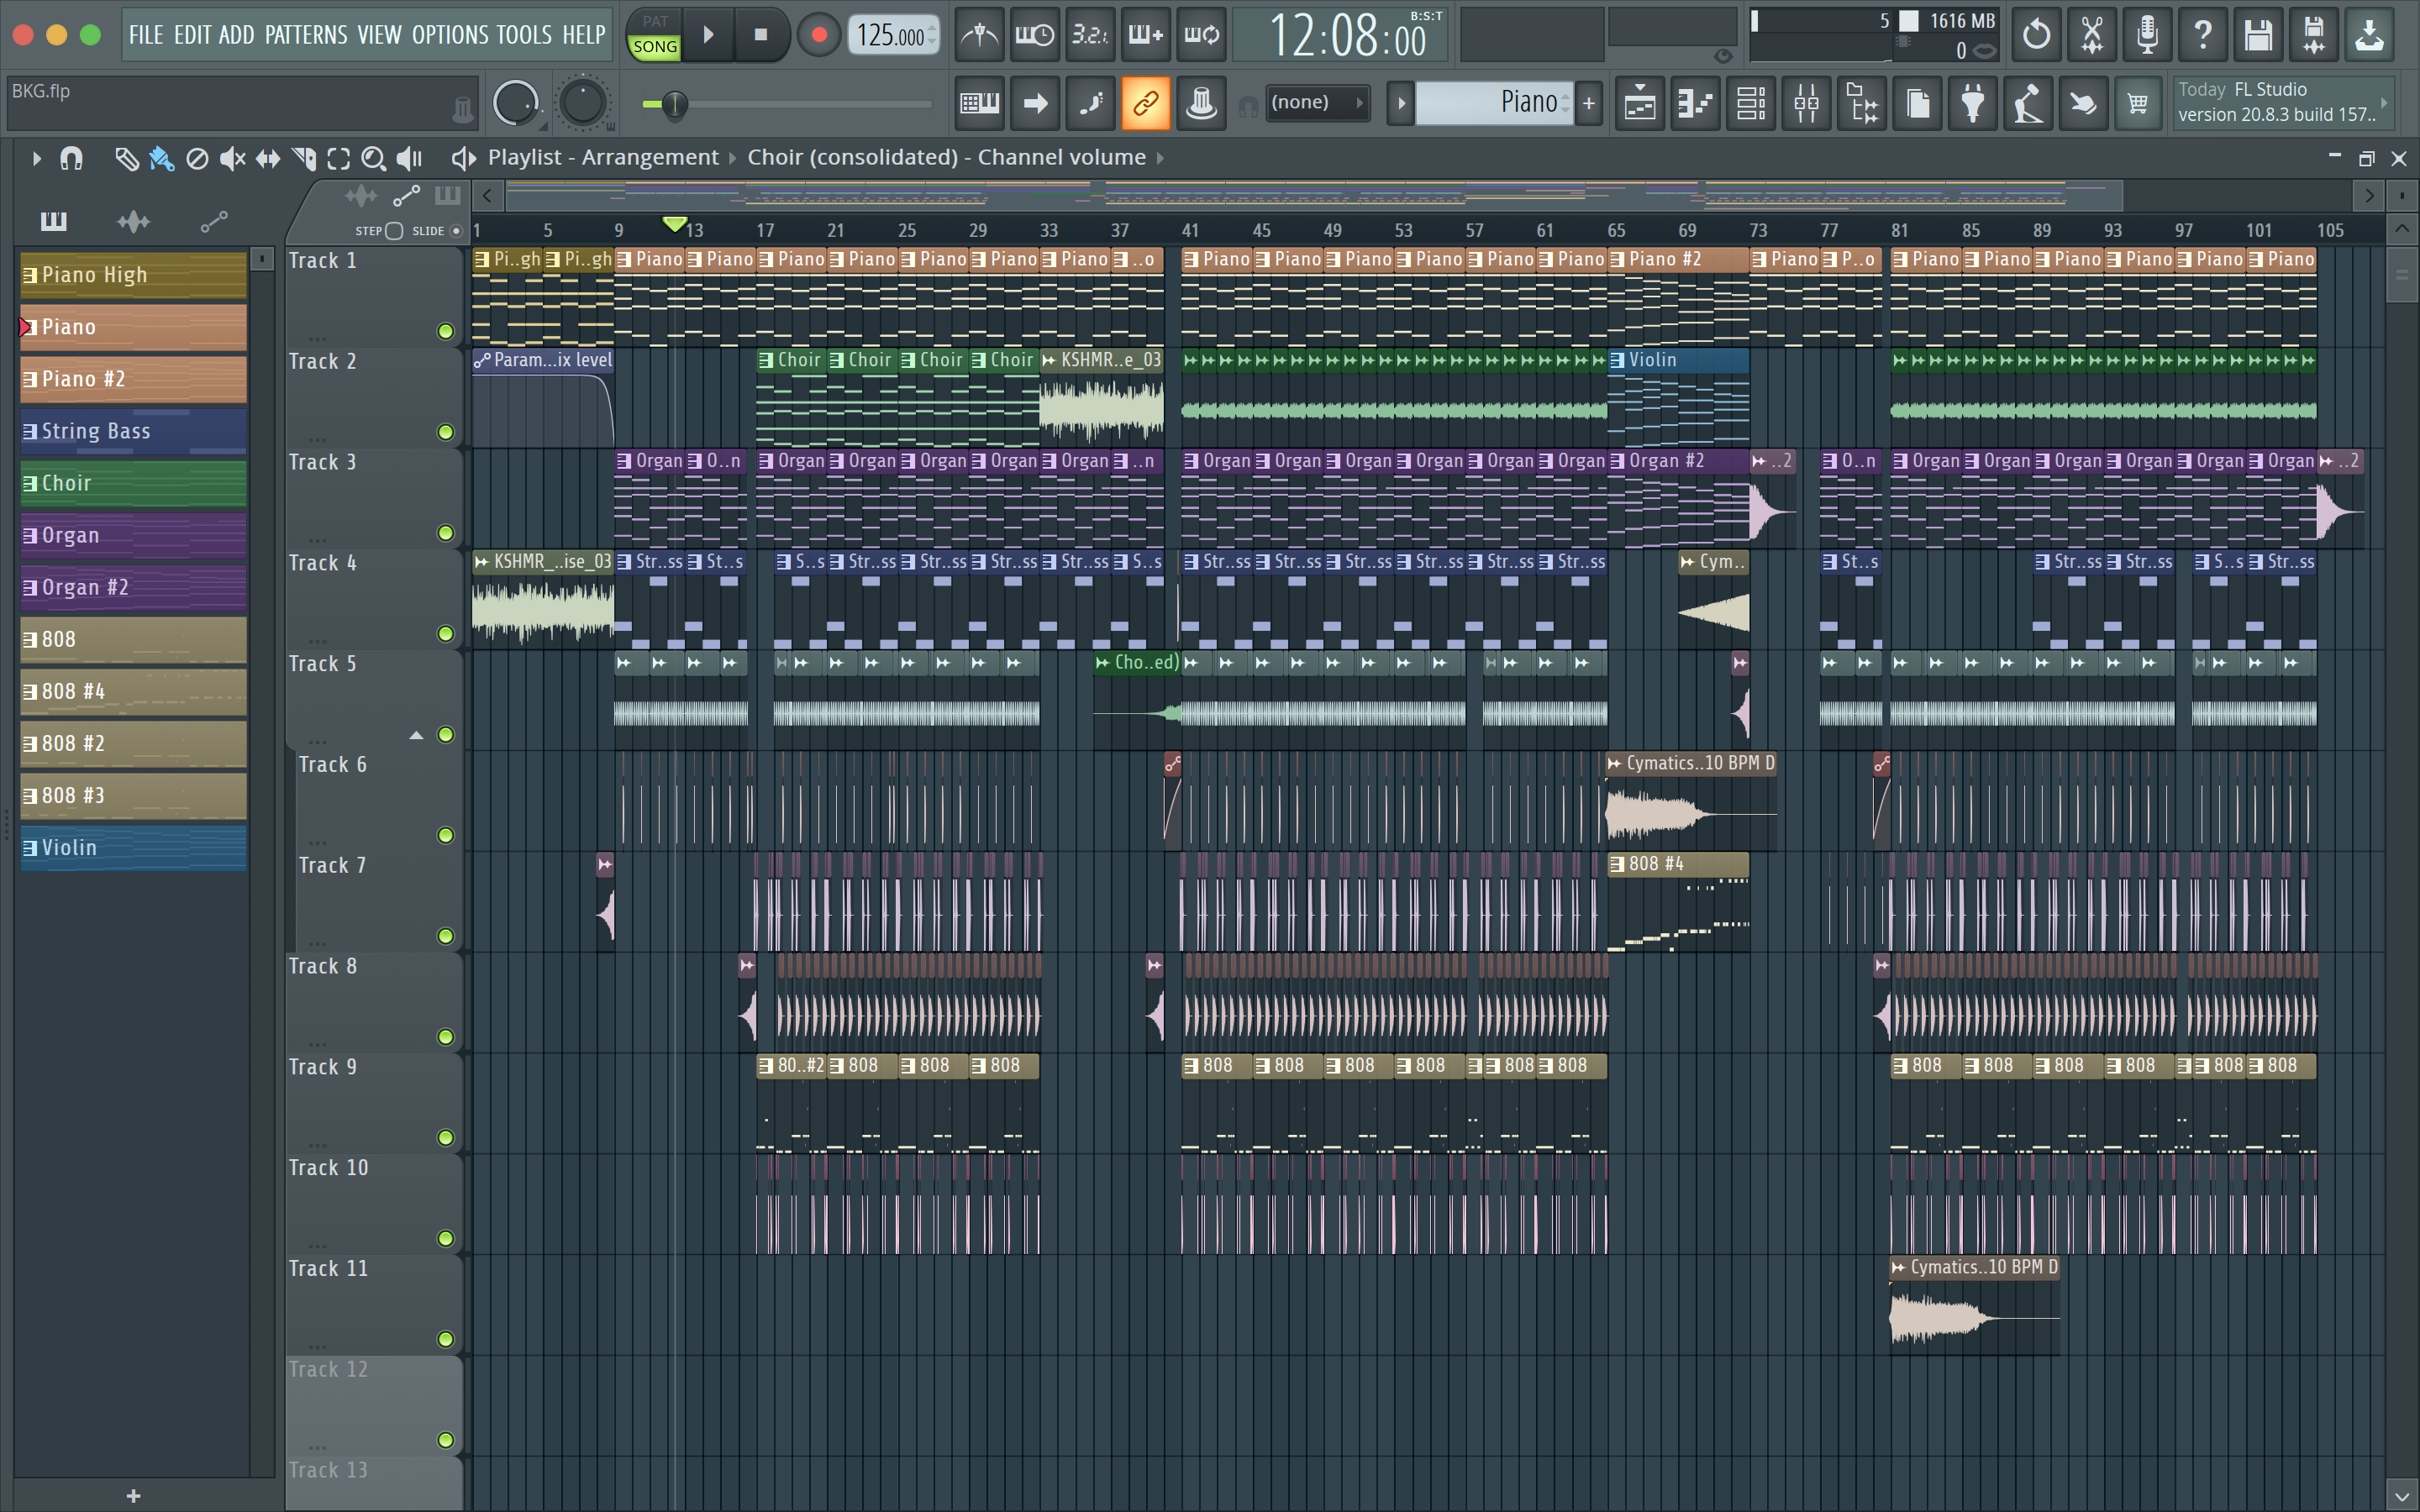2420x1512 pixels.
Task: Toggle Typing keyboard to piano button
Action: point(979,103)
